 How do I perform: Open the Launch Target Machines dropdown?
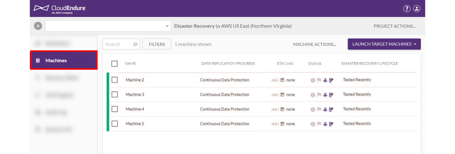click(x=384, y=44)
